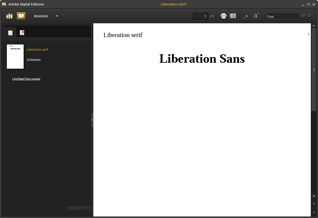The height and width of the screenshot is (218, 318).
Task: Decrease text size with small 'a' icon
Action: pos(246,16)
